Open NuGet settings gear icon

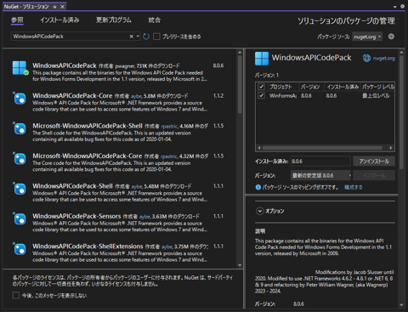[391, 37]
